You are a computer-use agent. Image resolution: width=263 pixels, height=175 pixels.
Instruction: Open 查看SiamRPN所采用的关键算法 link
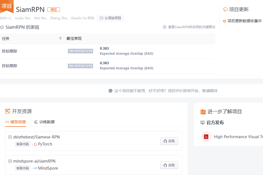coord(192,27)
